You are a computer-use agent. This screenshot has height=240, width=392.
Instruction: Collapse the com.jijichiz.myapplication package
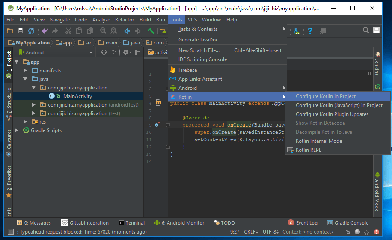(x=33, y=88)
